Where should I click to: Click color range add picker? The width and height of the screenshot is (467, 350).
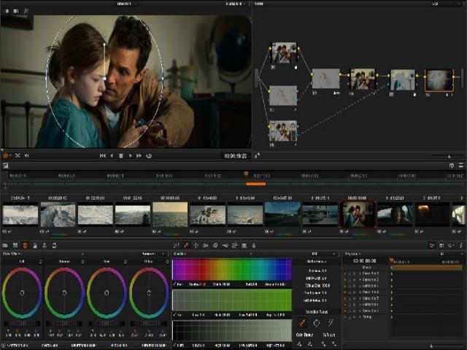pyautogui.click(x=300, y=343)
